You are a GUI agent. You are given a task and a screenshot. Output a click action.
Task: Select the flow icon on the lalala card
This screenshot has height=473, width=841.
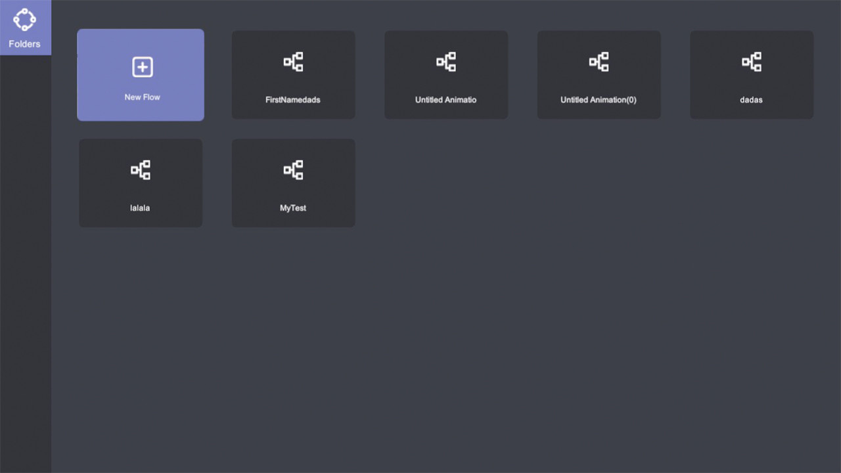[x=140, y=169]
